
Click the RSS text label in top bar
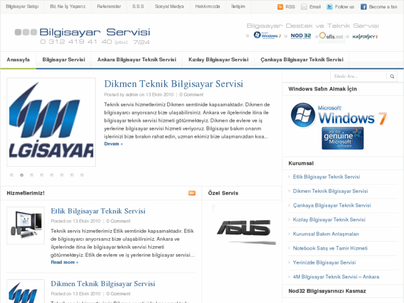(x=290, y=7)
